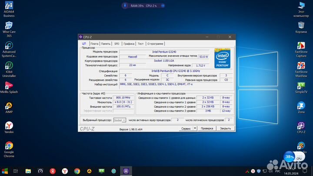Click the 1.712 V core voltage value

[x=200, y=66]
